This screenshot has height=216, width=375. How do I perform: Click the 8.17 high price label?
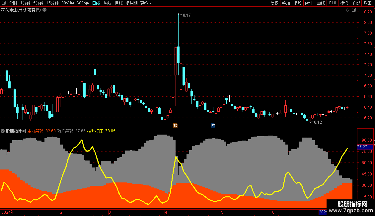point(187,15)
